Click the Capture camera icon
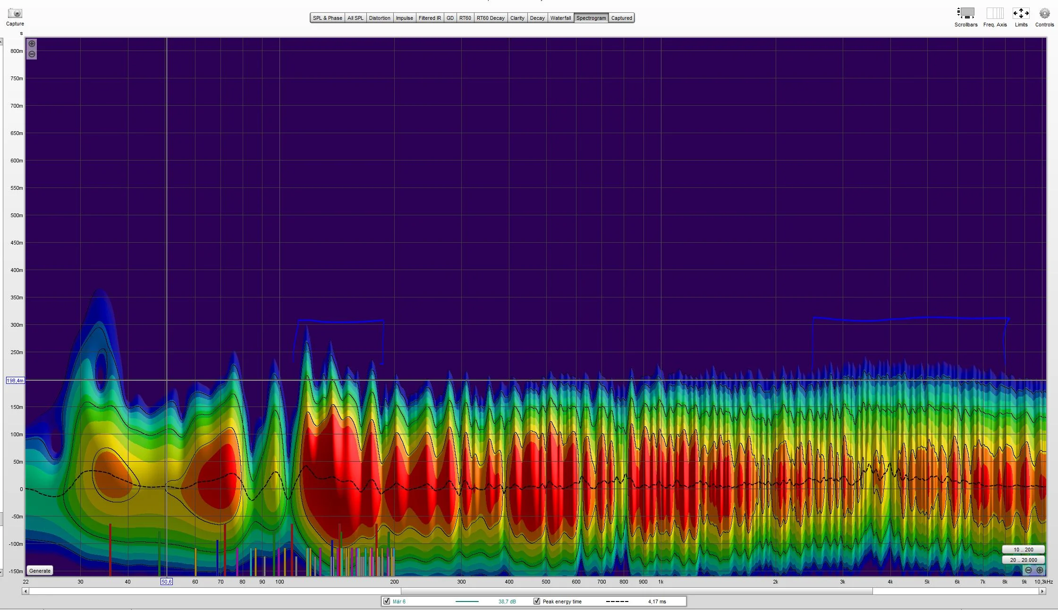1058x610 pixels. tap(15, 13)
